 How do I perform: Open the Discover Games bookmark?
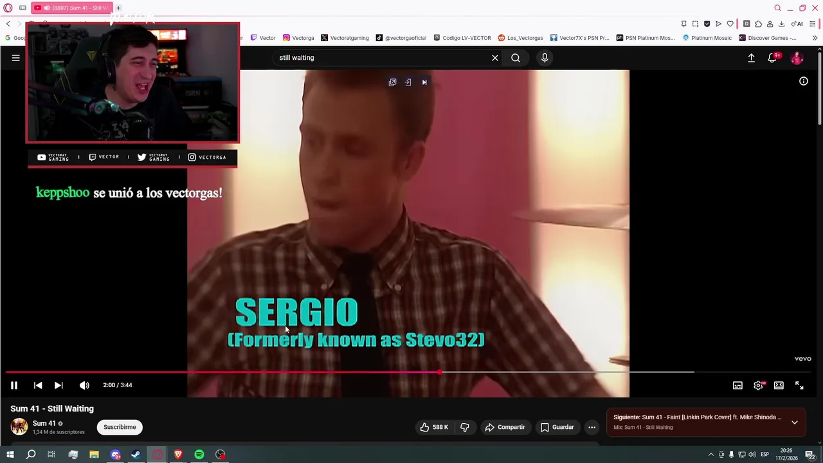click(x=768, y=38)
